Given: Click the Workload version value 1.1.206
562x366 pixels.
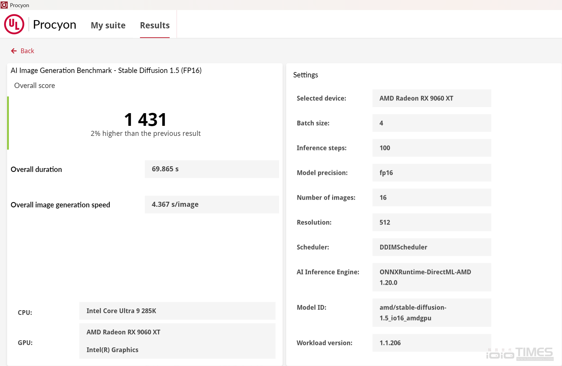Looking at the screenshot, I should (432, 343).
